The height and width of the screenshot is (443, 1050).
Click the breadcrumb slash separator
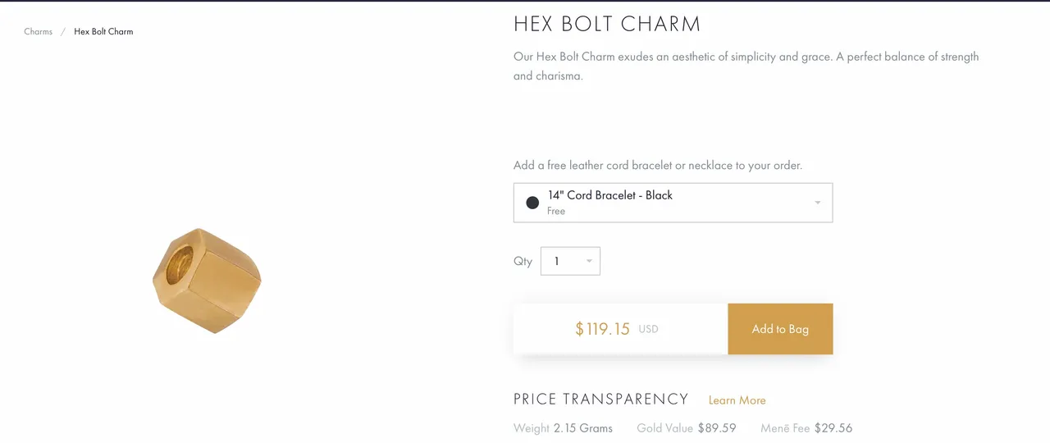coord(63,31)
